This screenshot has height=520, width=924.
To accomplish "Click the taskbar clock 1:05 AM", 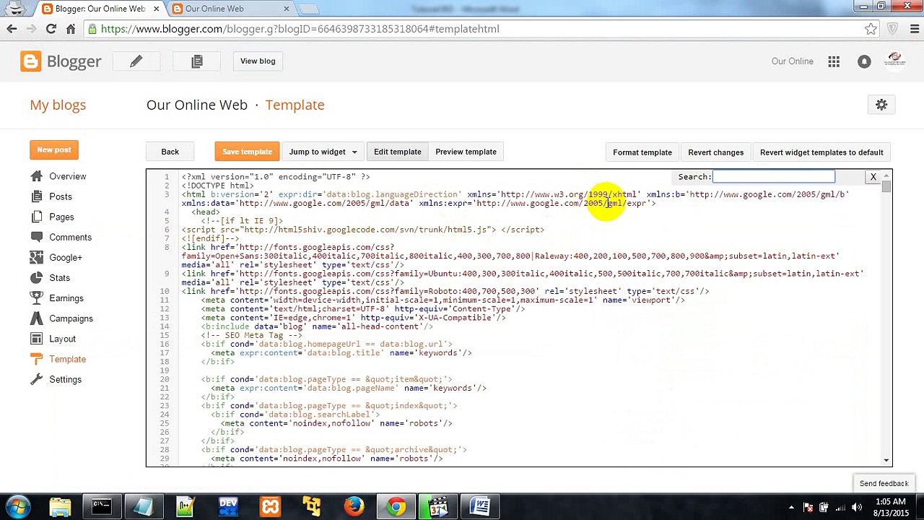I will tap(889, 501).
